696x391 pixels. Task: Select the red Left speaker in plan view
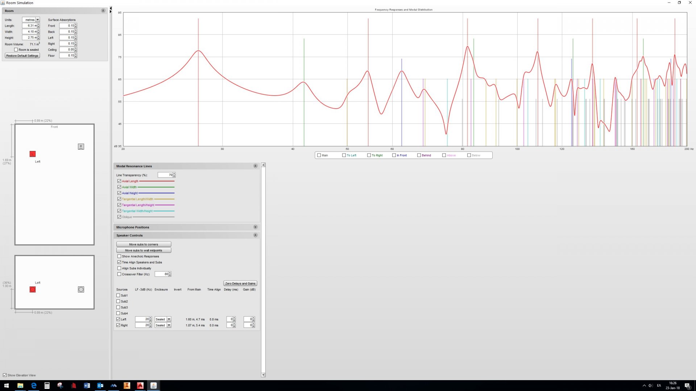[x=33, y=154]
